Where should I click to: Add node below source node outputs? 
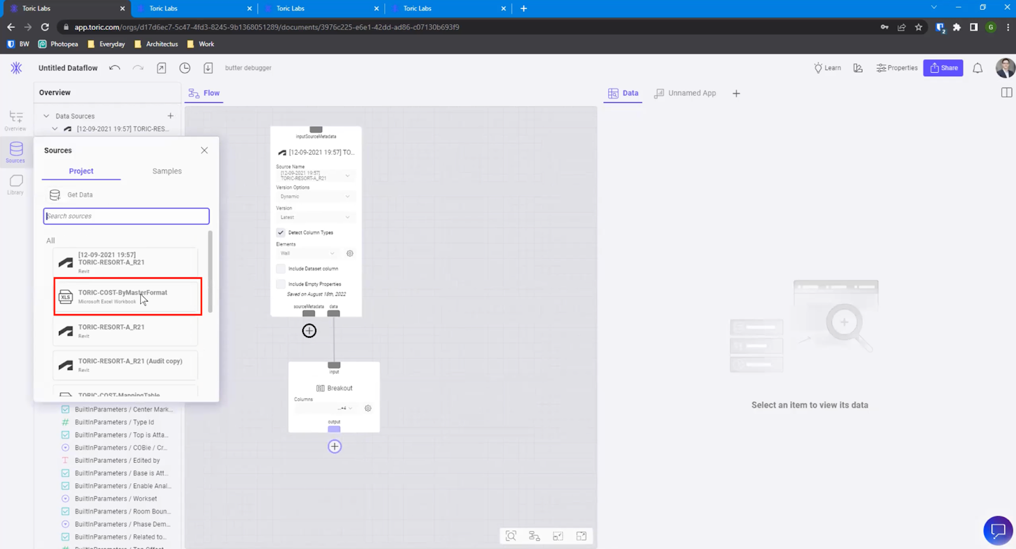coord(309,331)
